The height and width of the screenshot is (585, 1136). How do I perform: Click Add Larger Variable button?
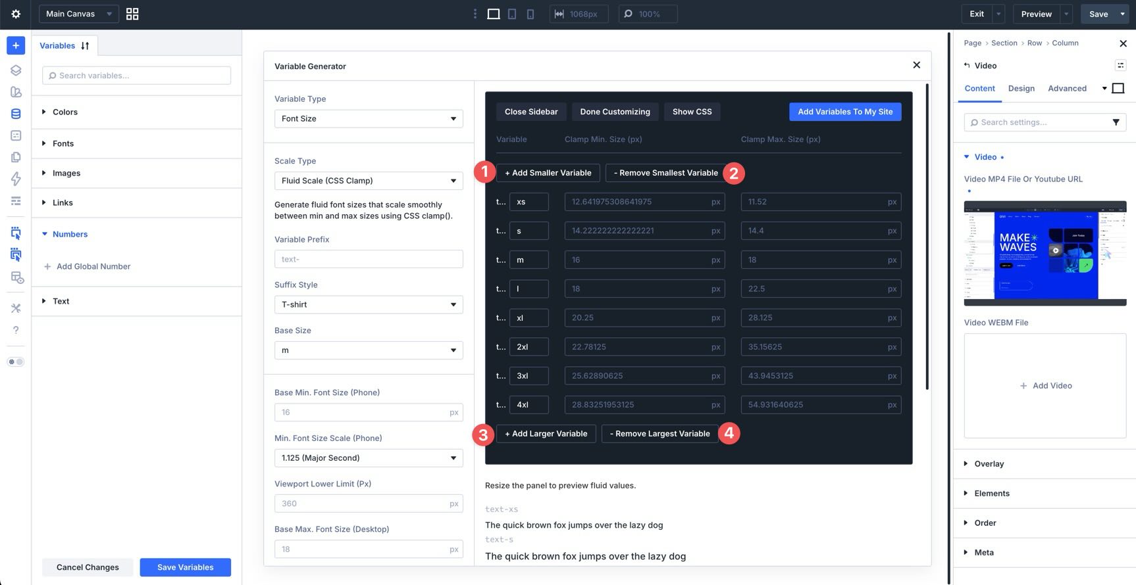tap(546, 434)
